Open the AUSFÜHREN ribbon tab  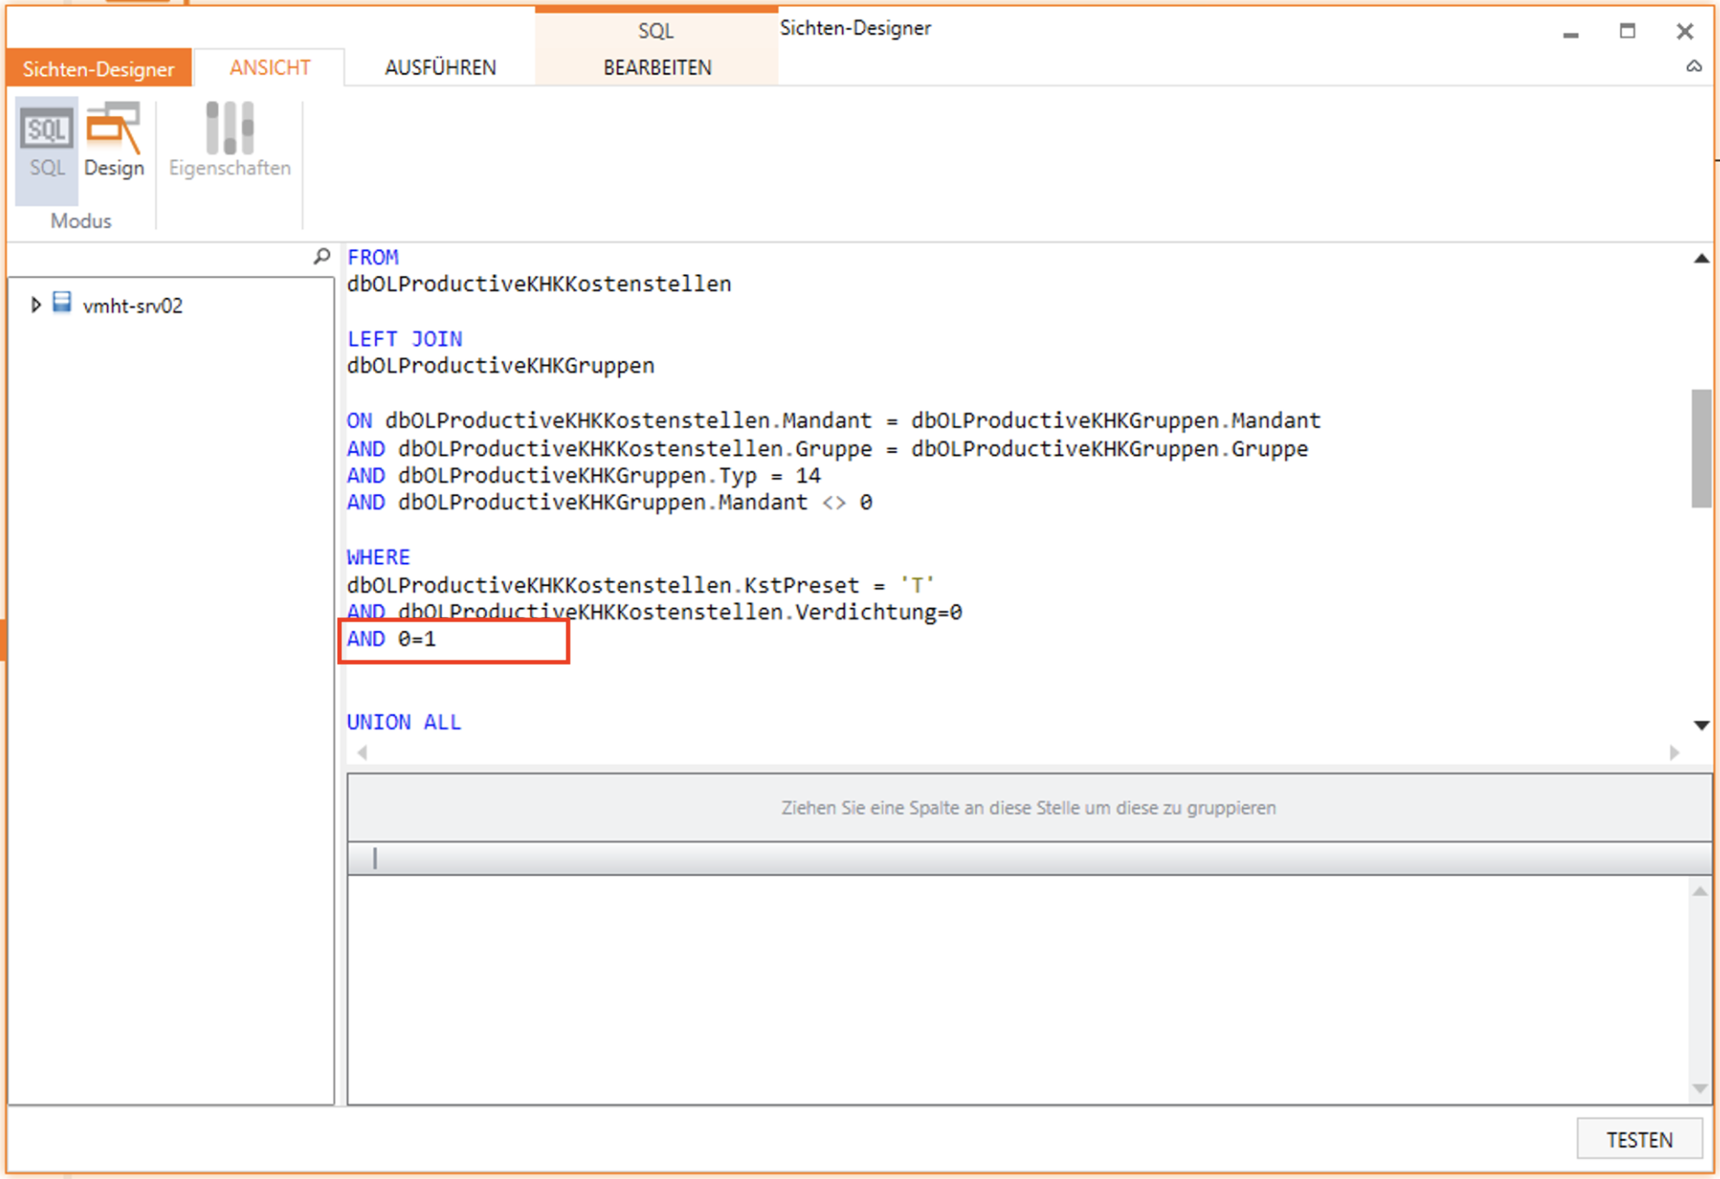(x=440, y=68)
